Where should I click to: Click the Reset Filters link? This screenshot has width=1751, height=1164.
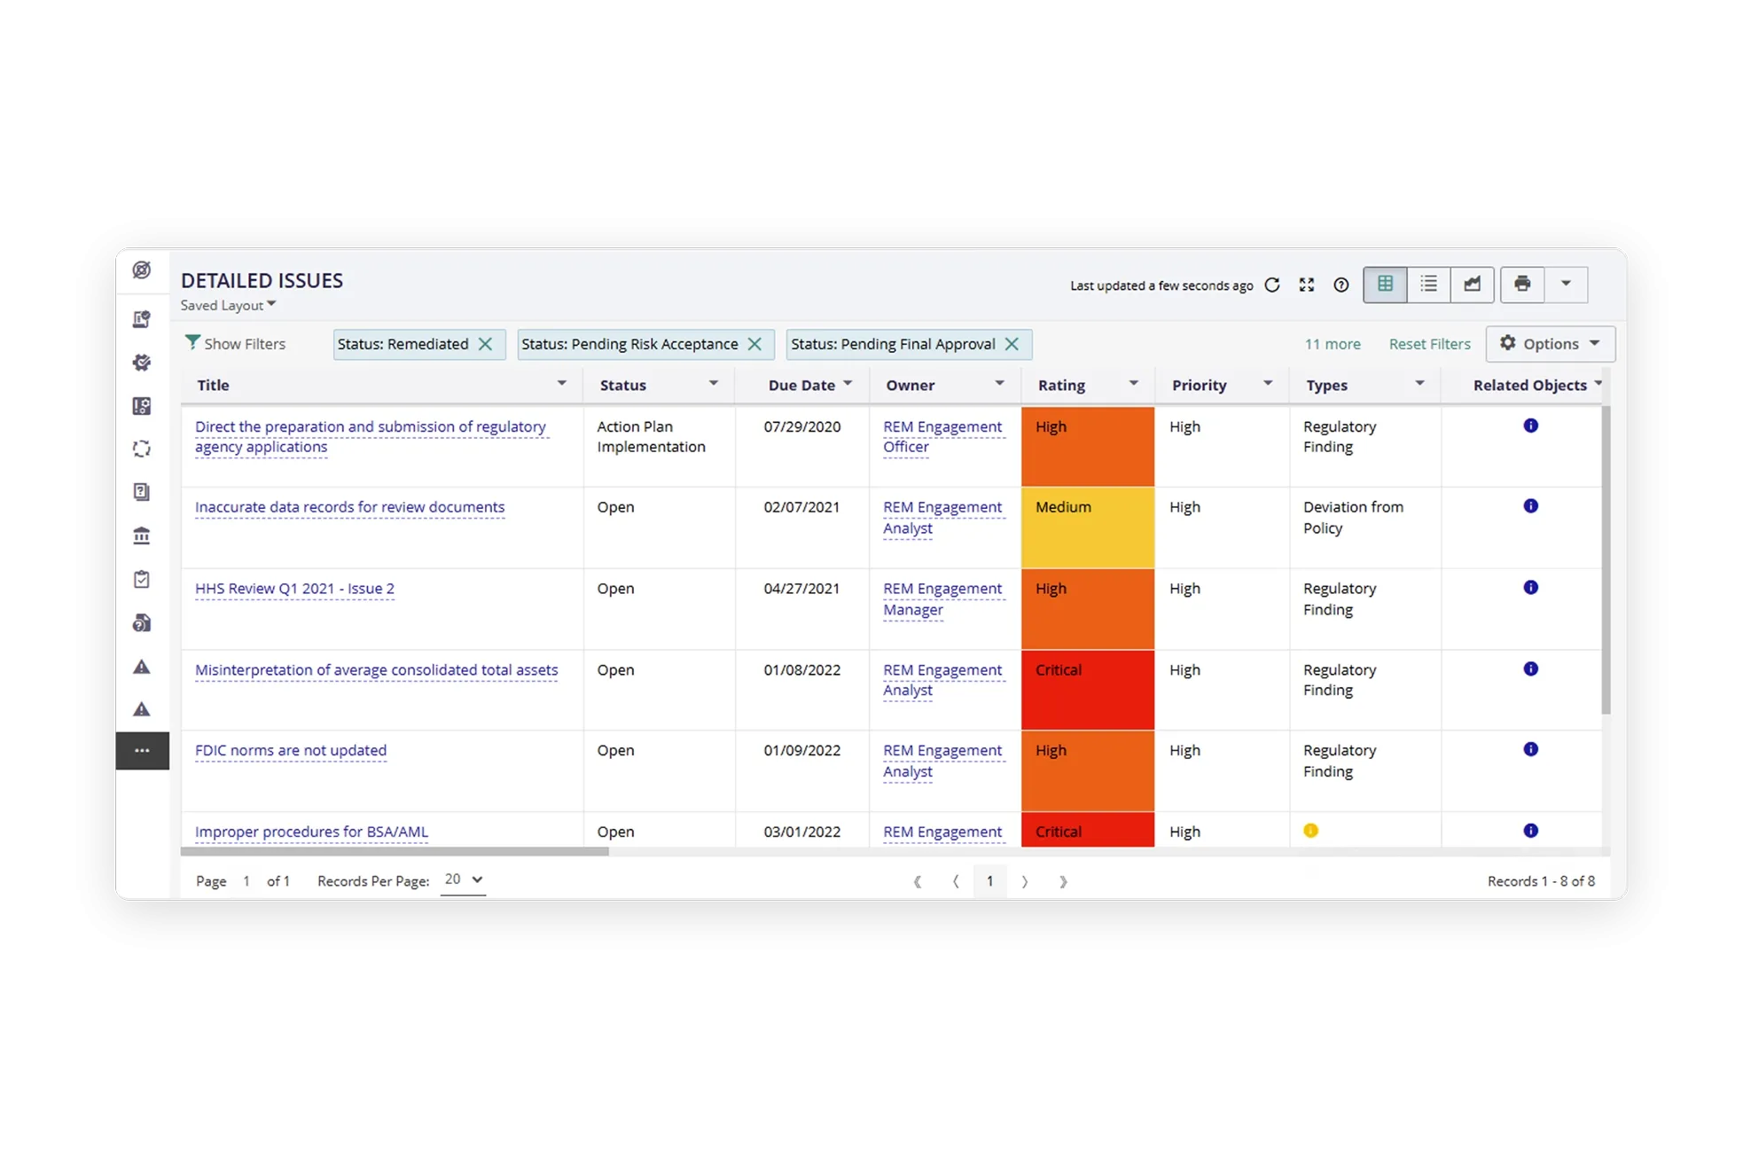tap(1429, 344)
